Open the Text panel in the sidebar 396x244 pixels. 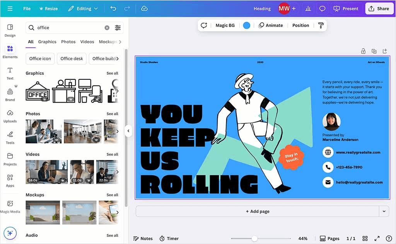click(10, 72)
